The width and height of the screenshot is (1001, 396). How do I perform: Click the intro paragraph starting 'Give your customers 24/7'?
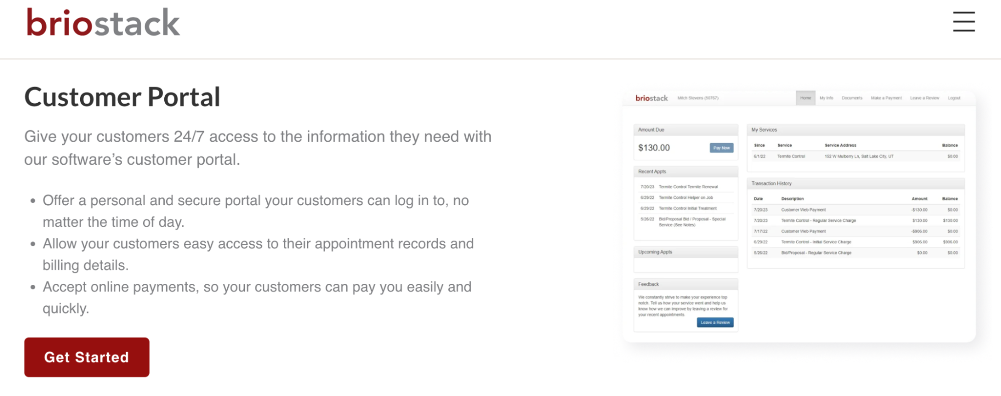pyautogui.click(x=258, y=148)
